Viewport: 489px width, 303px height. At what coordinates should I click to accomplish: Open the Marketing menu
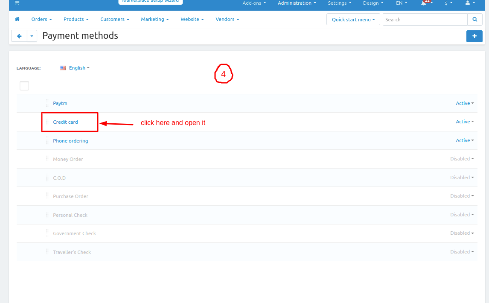tap(155, 19)
